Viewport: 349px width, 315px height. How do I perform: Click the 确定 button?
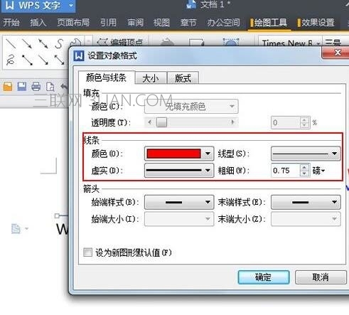click(x=264, y=277)
